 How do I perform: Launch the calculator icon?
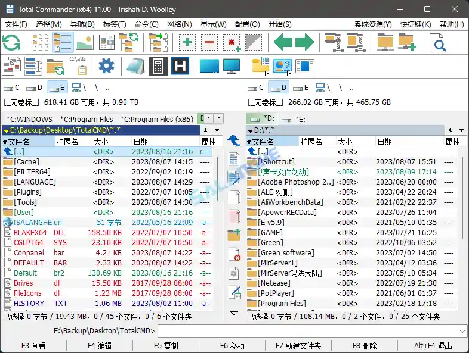coord(158,66)
